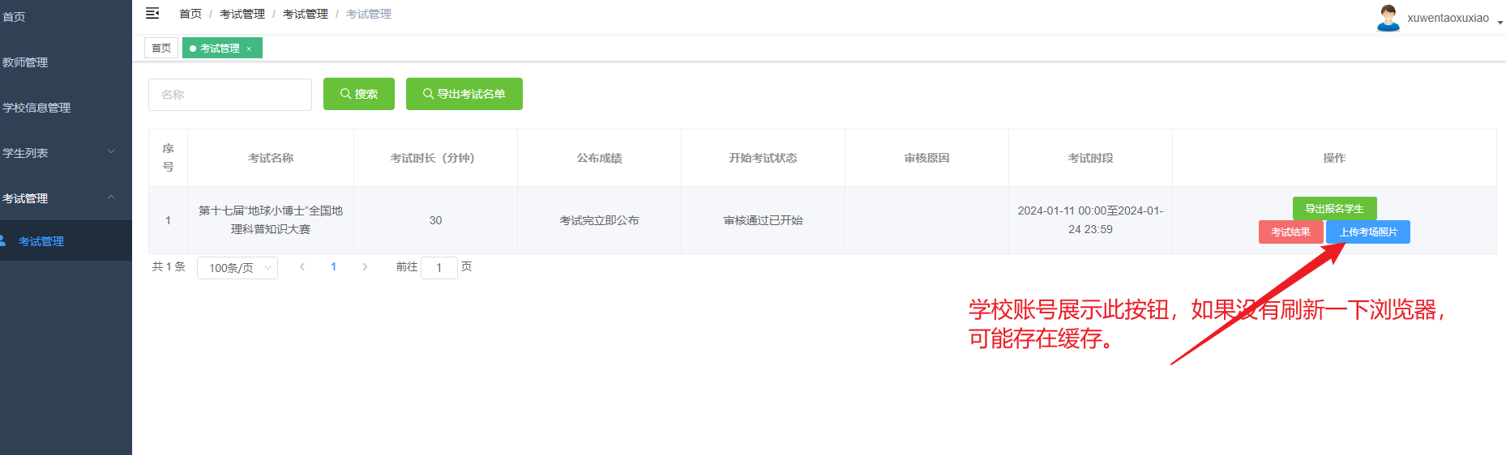Image resolution: width=1506 pixels, height=455 pixels.
Task: Open the xuwentaoxuxiao account dropdown arrow
Action: [1500, 23]
